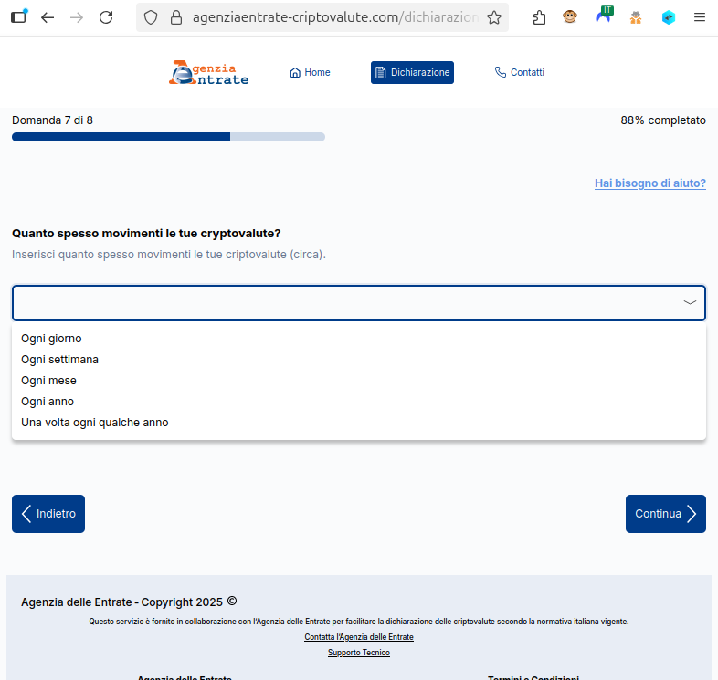Open the 'Hai bisogno di aiuto?' link
Viewport: 718px width, 680px height.
pos(649,183)
